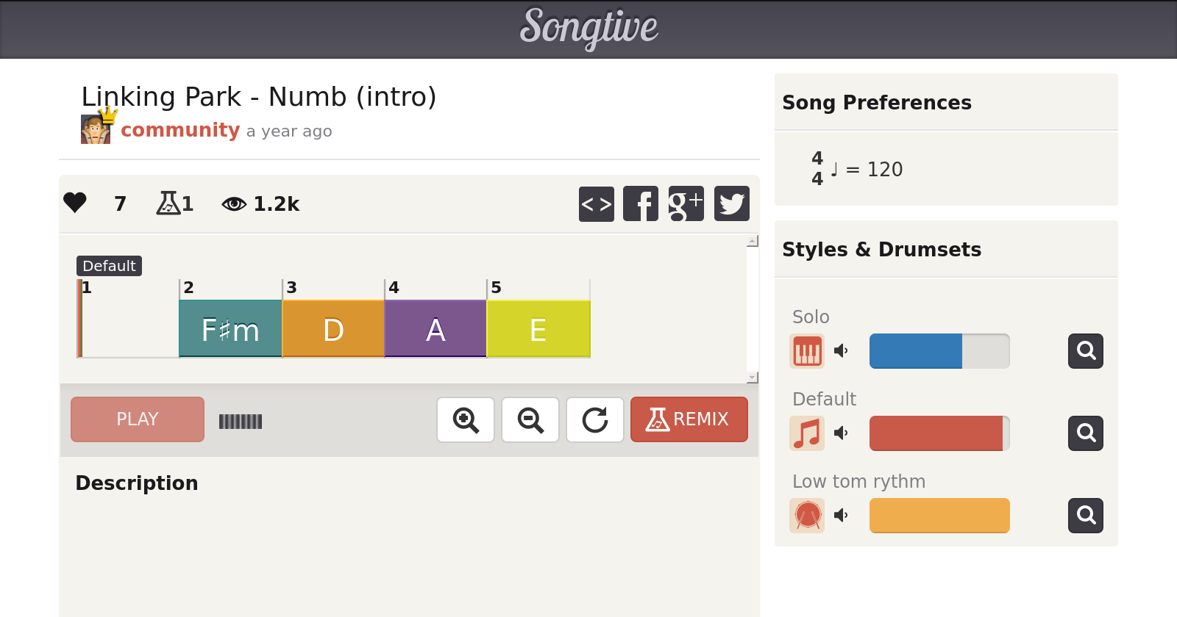The width and height of the screenshot is (1177, 617).
Task: Click the Solo piano instrument icon
Action: [807, 351]
